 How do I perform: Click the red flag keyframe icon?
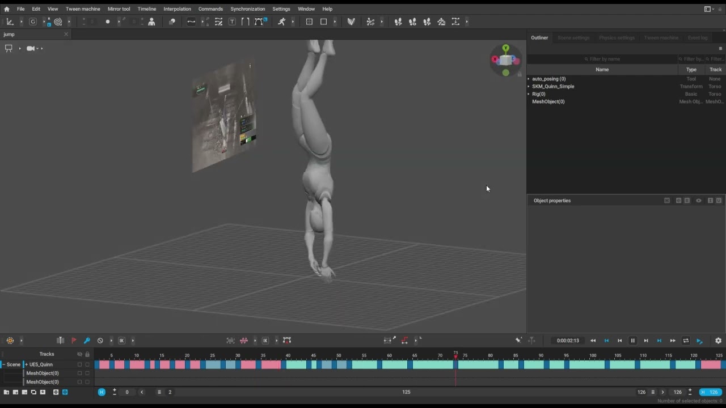tap(74, 341)
